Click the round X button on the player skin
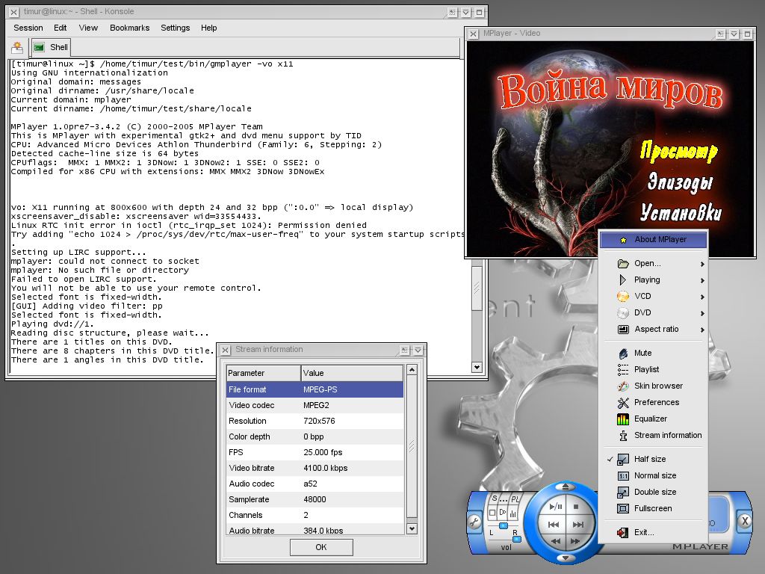 [x=745, y=521]
